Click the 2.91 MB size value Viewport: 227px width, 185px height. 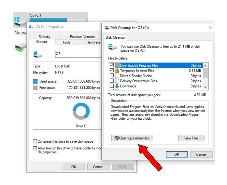[x=195, y=71]
